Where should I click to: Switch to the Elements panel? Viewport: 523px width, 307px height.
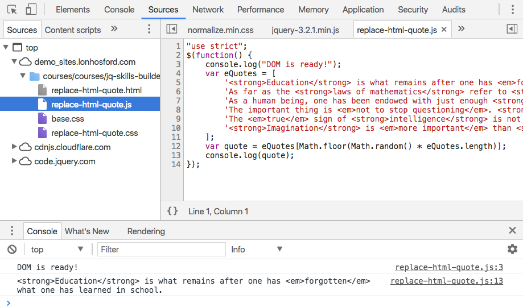(x=73, y=10)
